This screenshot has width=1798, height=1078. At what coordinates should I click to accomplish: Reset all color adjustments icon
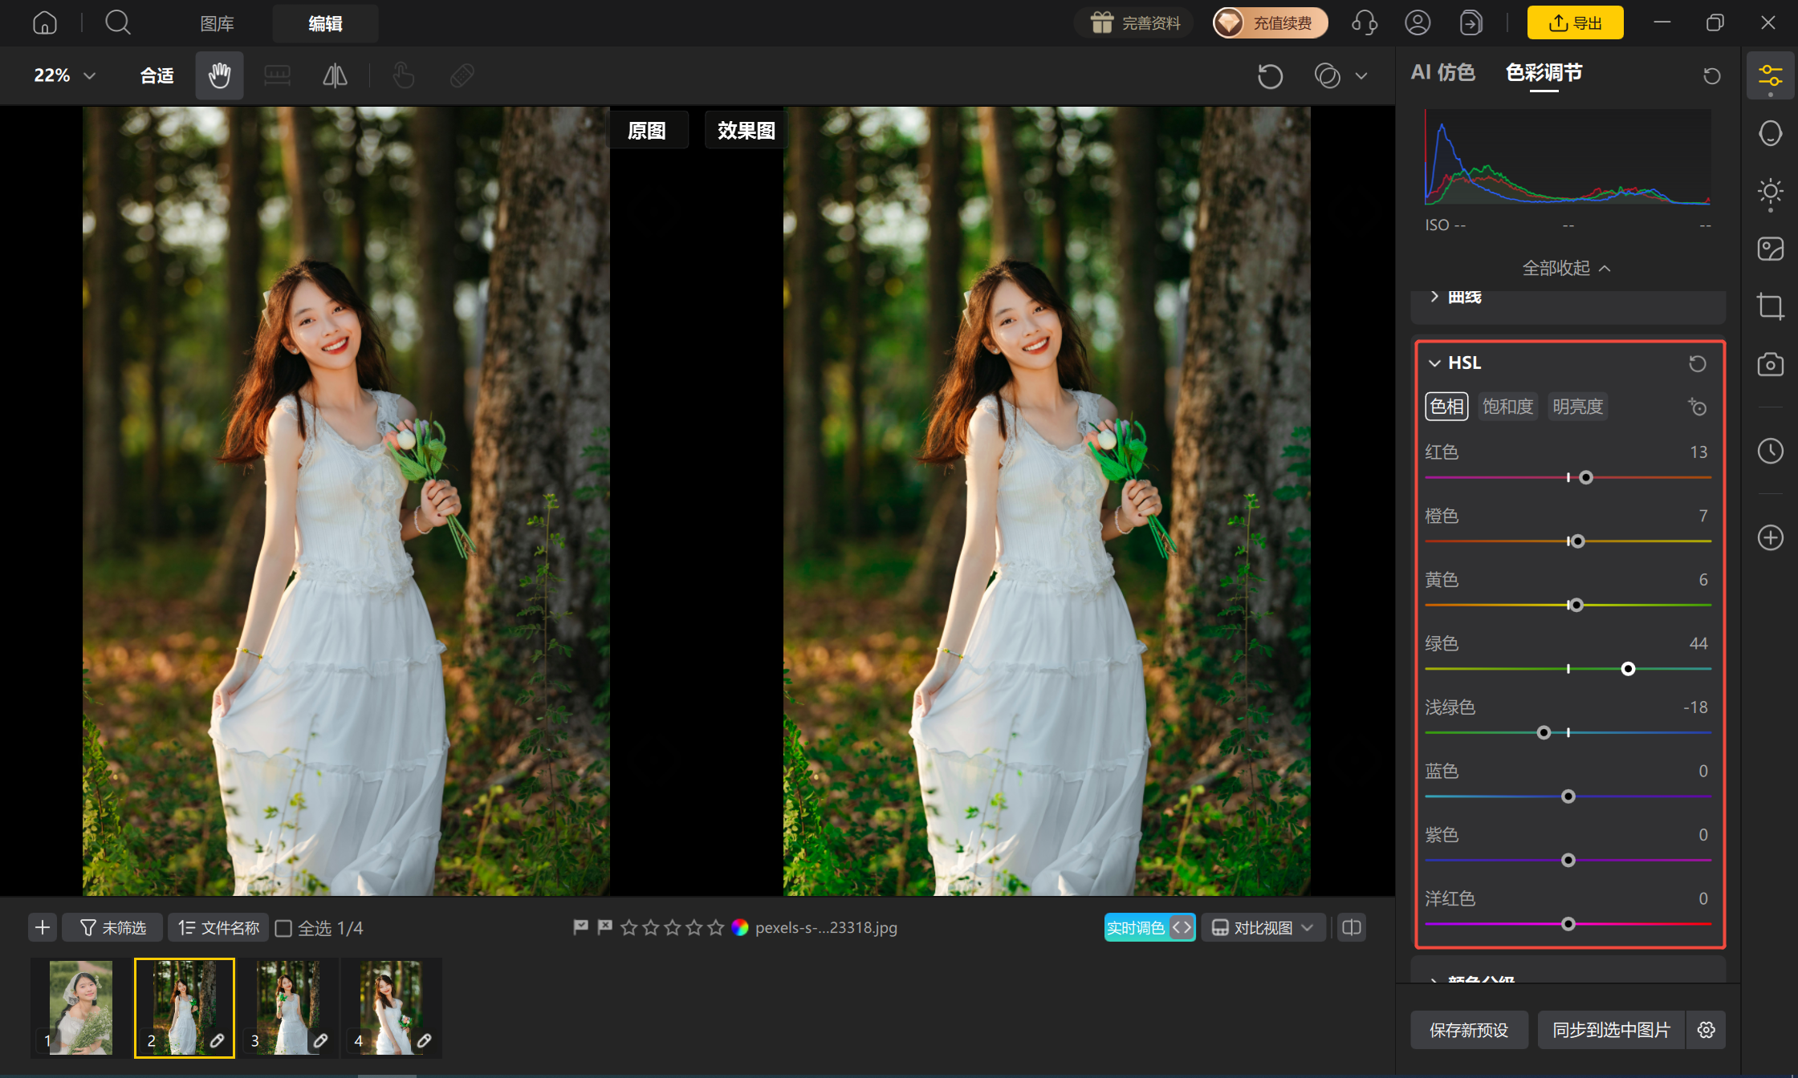click(x=1711, y=75)
